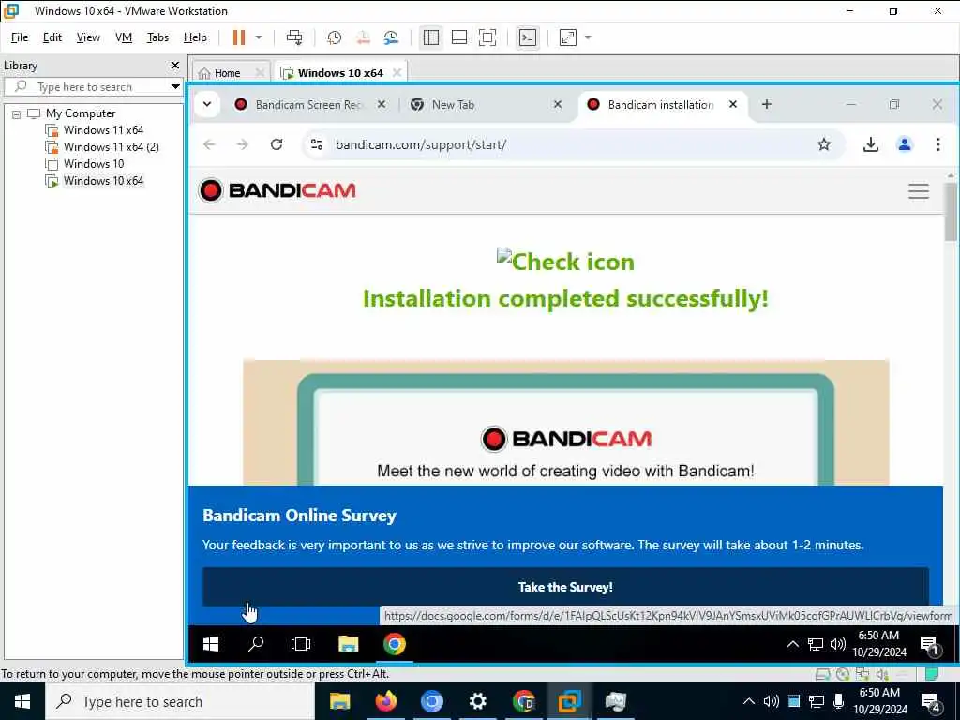Open the VMware View menu
Image resolution: width=960 pixels, height=720 pixels.
[x=88, y=37]
